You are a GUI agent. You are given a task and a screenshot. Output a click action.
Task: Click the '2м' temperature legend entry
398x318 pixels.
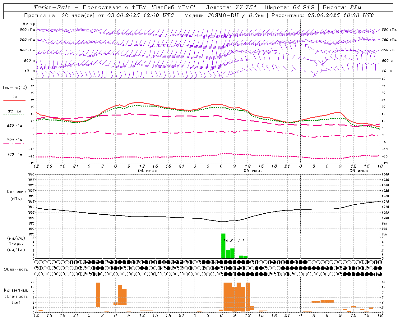(15, 97)
